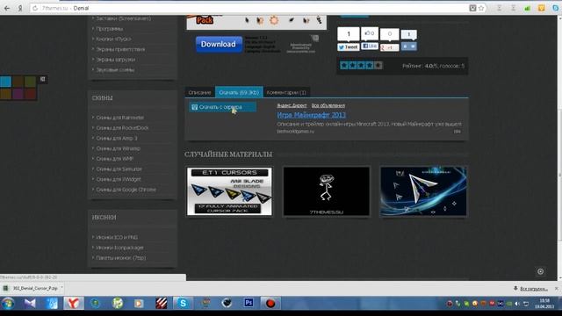Screen dimensions: 562x316
Task: Click the taskbar clock showing 18:58
Action: pyautogui.click(x=544, y=304)
